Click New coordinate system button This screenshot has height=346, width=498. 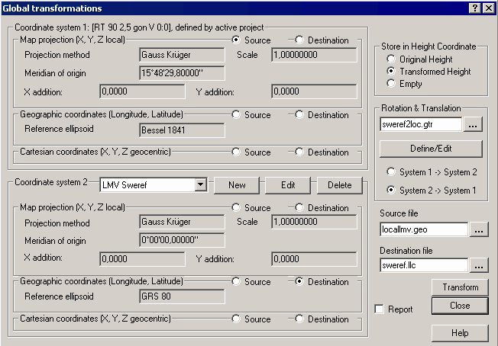(x=237, y=185)
